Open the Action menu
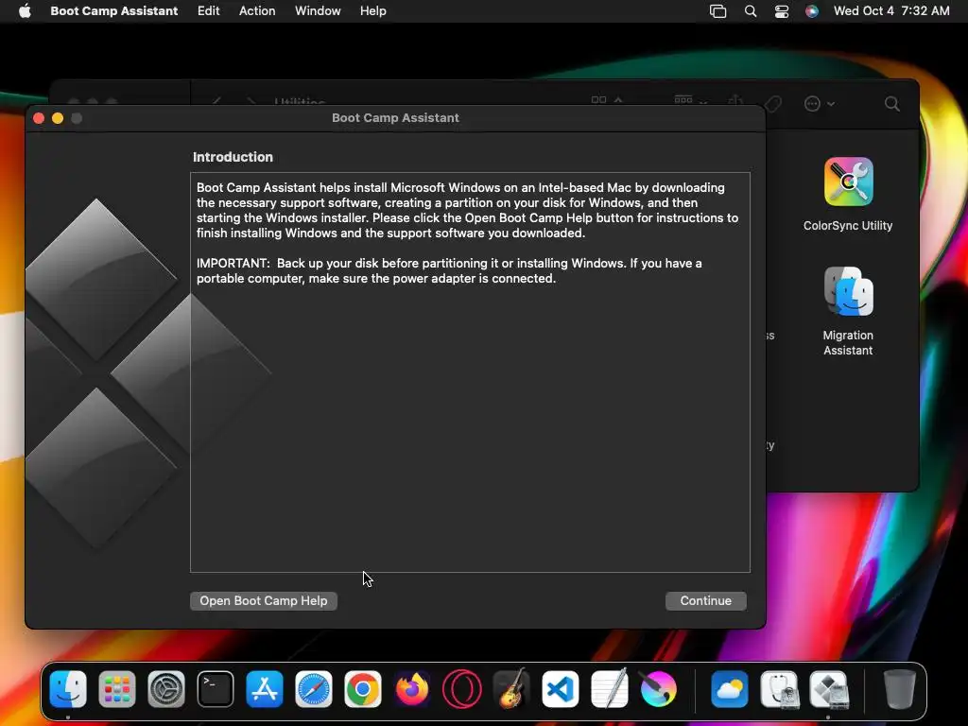The image size is (968, 726). 257,11
